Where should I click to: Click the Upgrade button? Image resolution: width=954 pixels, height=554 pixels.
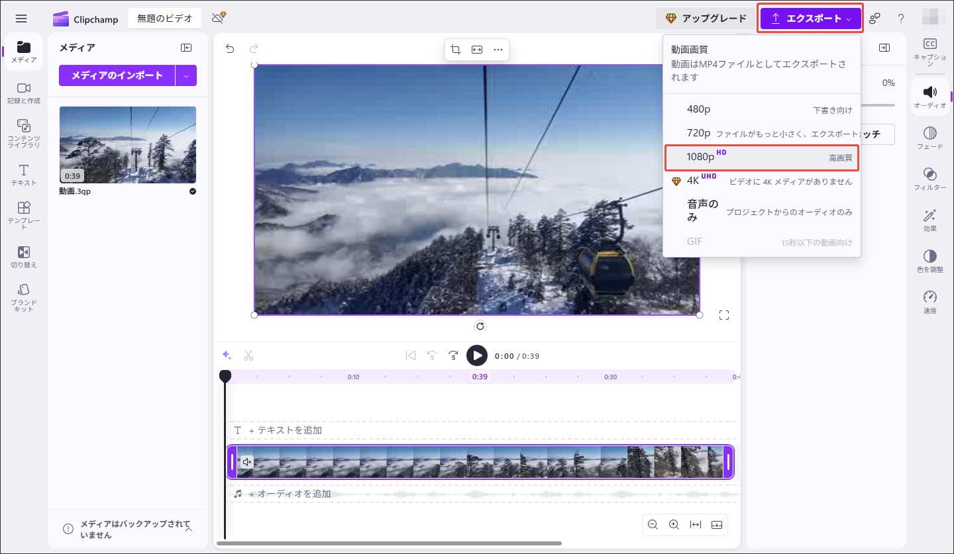click(706, 19)
